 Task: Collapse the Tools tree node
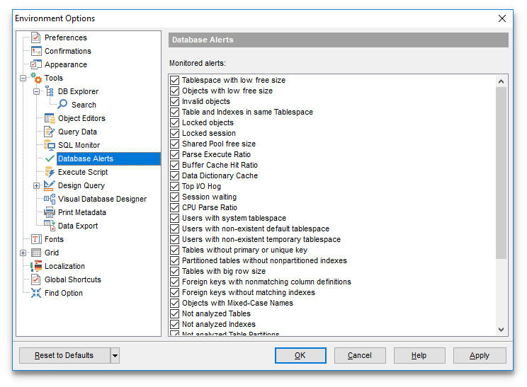point(23,78)
